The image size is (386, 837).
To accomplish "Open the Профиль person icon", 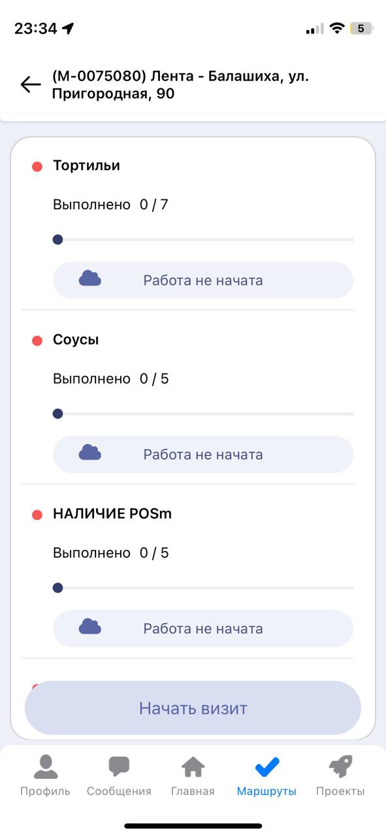I will click(x=45, y=766).
